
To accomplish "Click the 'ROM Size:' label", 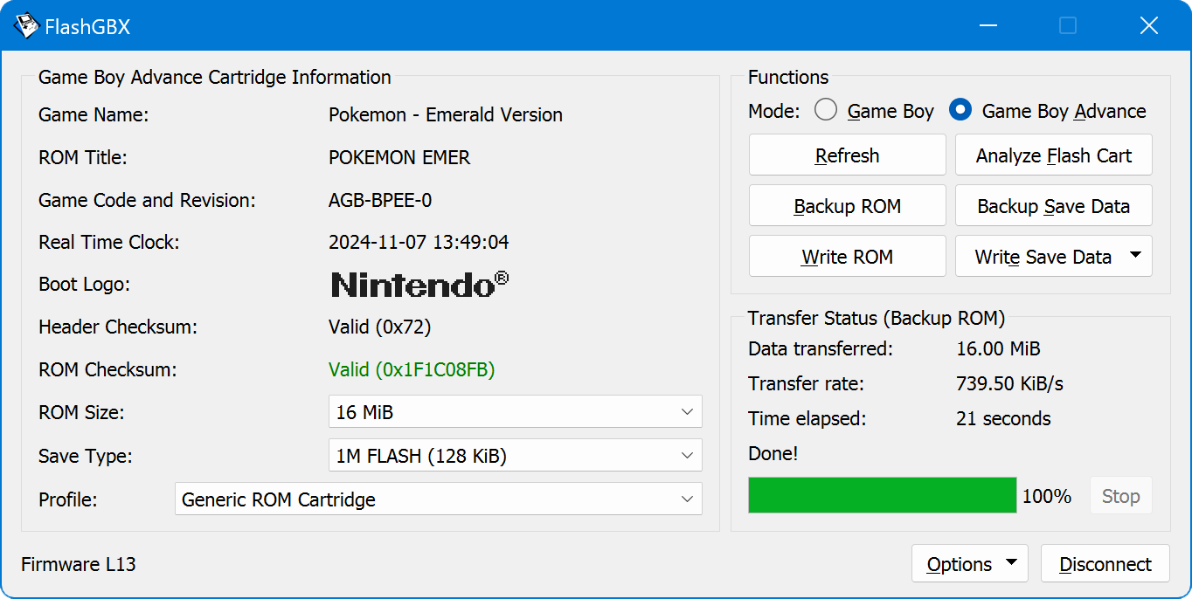I will (x=82, y=412).
